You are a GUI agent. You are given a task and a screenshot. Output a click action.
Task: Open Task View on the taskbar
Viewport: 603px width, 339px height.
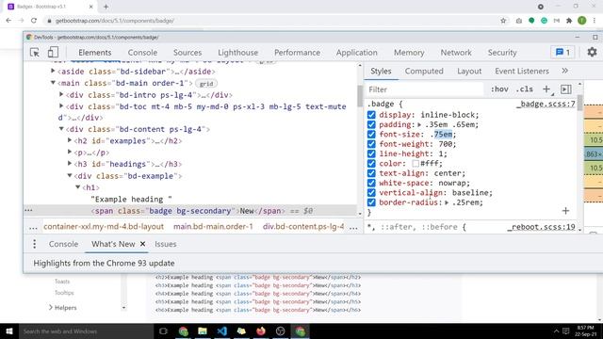(x=163, y=331)
